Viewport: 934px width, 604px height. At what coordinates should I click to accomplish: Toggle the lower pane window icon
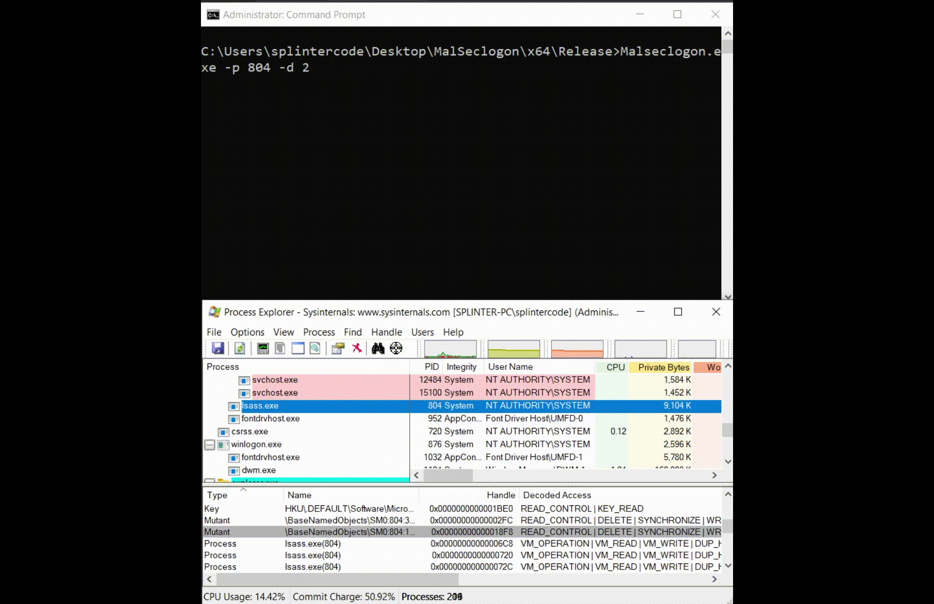click(298, 349)
